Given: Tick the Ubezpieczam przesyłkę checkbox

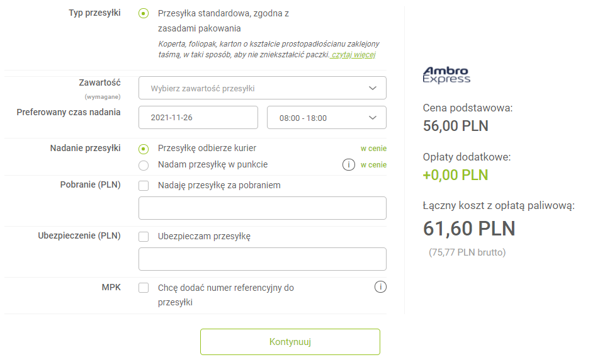Looking at the screenshot, I should 144,237.
